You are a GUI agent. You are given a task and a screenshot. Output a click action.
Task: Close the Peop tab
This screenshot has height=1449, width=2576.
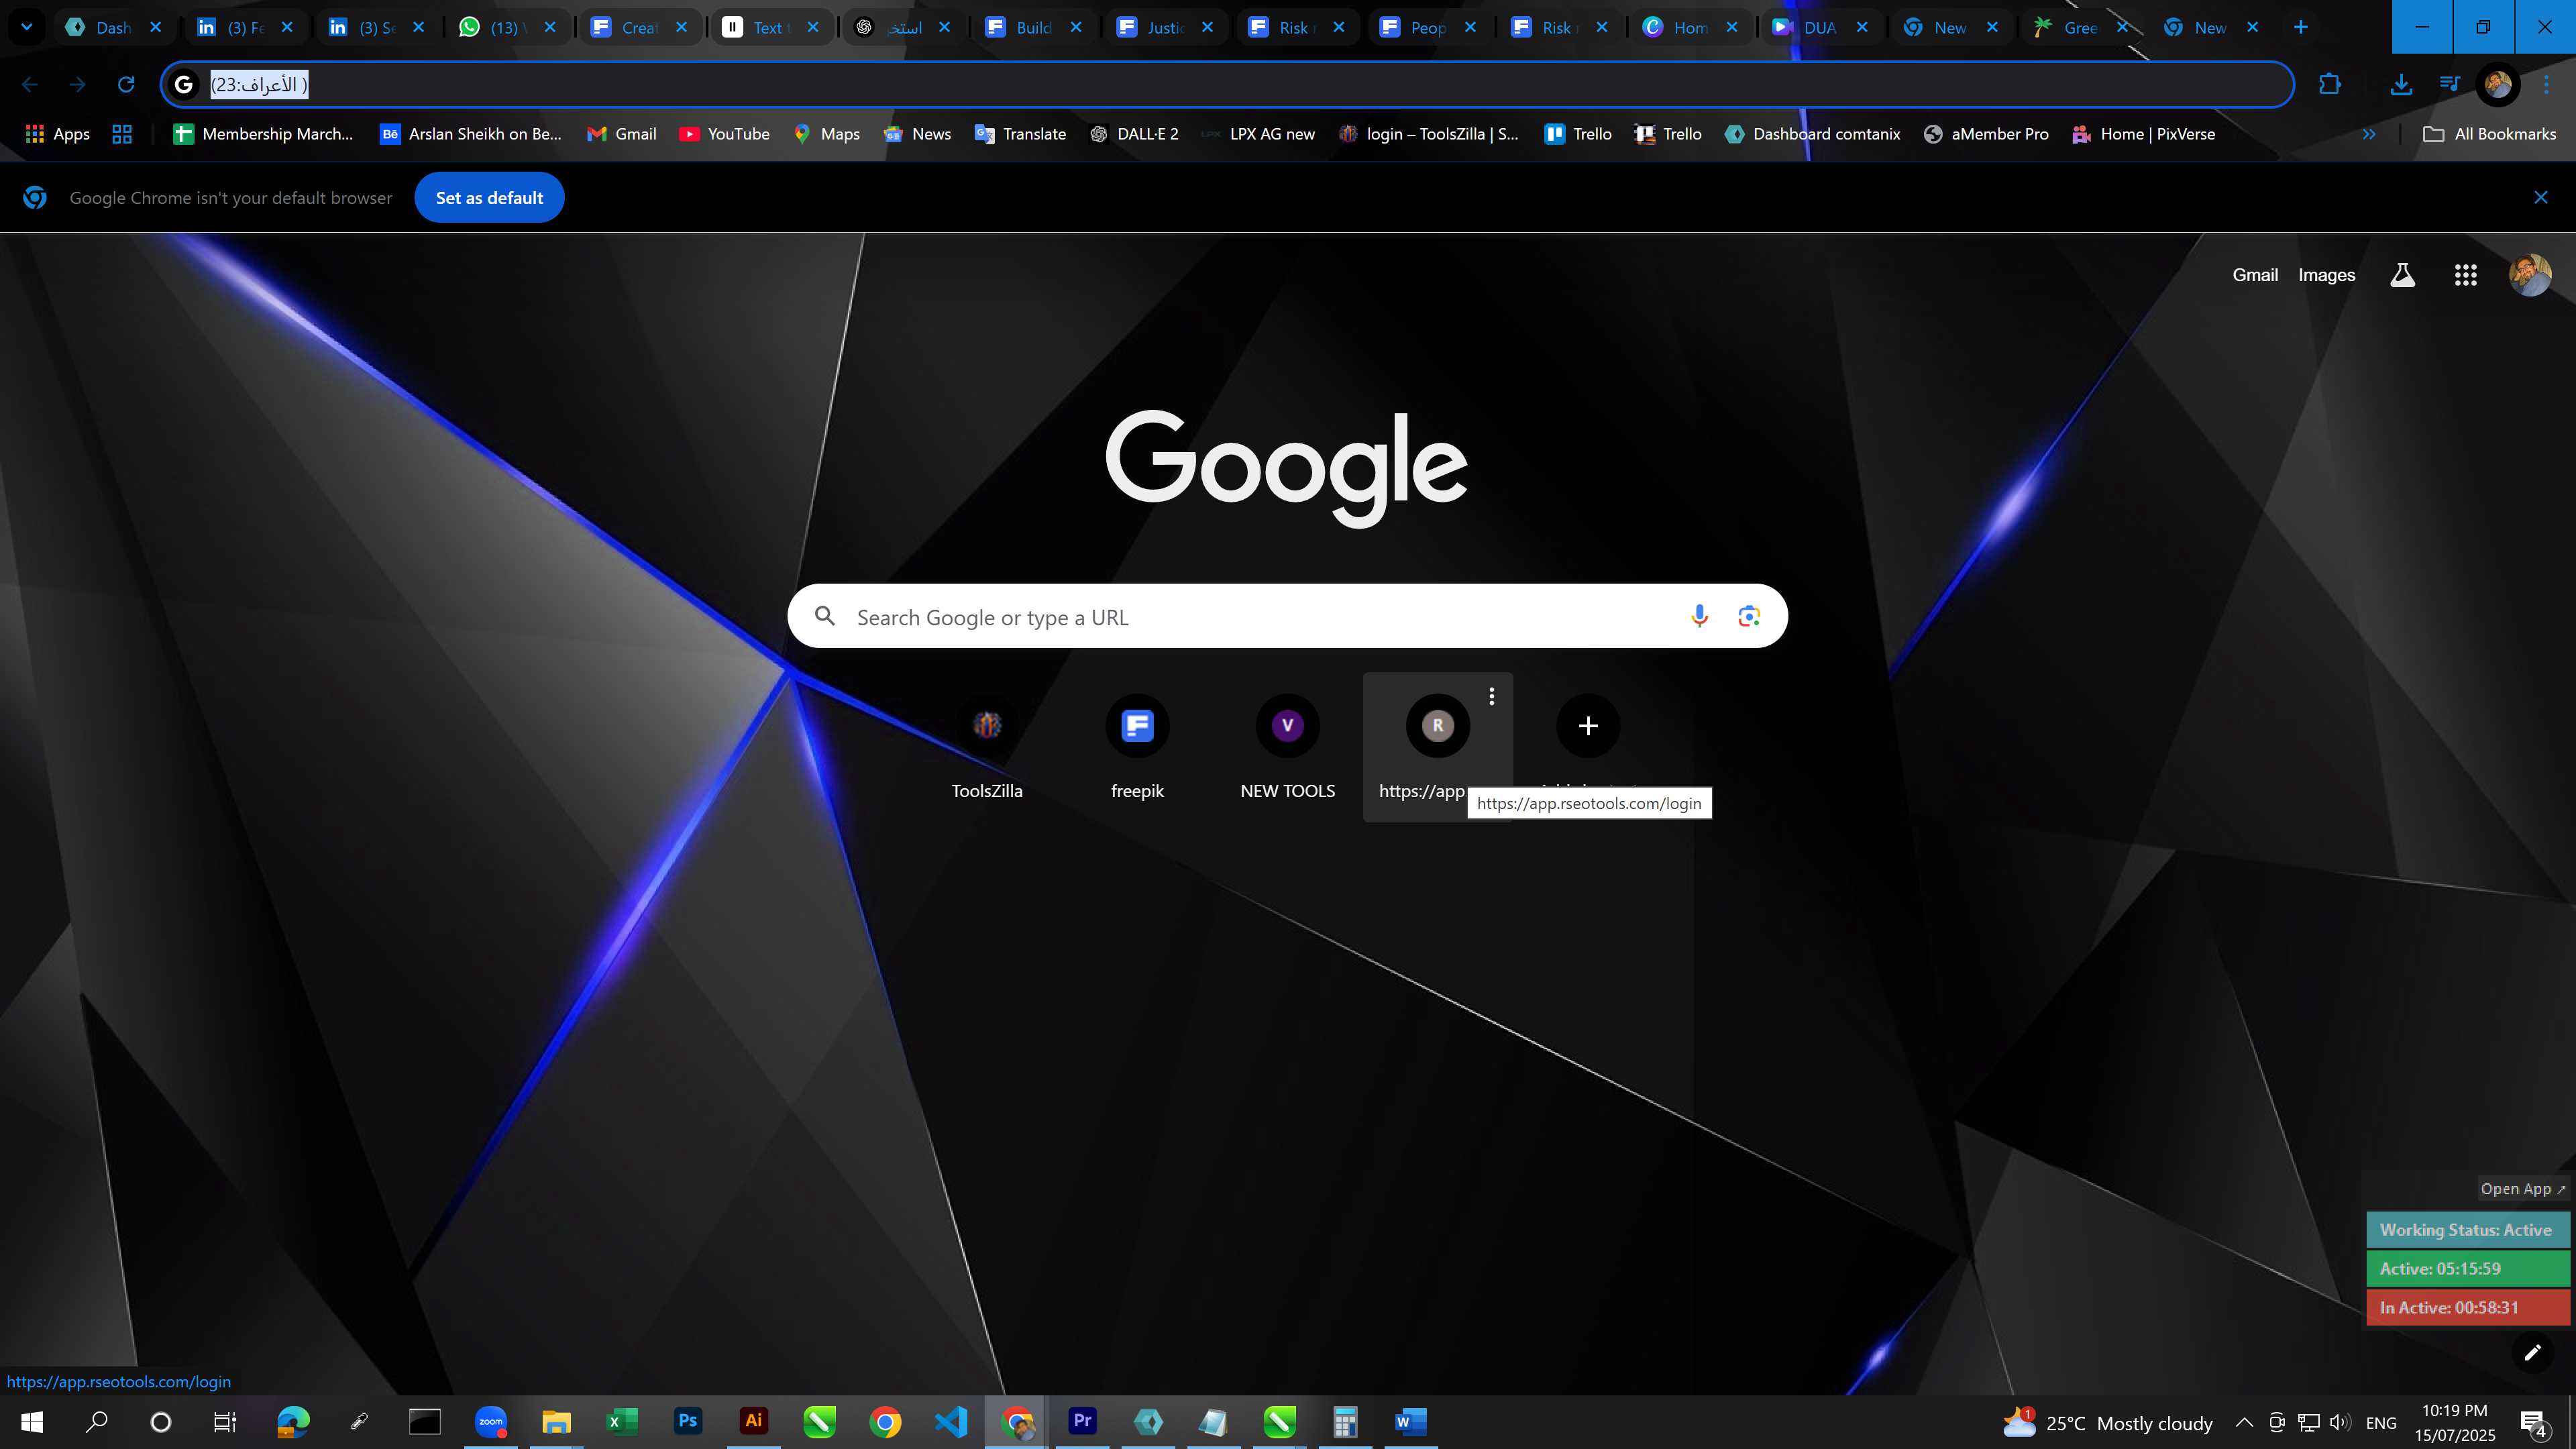tap(1470, 27)
